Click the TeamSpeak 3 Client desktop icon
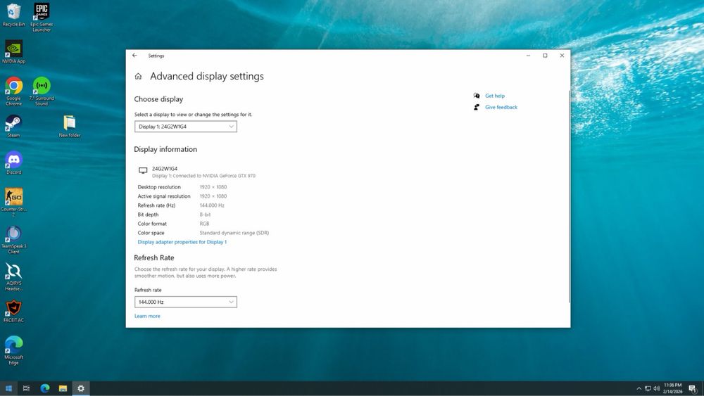This screenshot has width=704, height=396. (14, 239)
